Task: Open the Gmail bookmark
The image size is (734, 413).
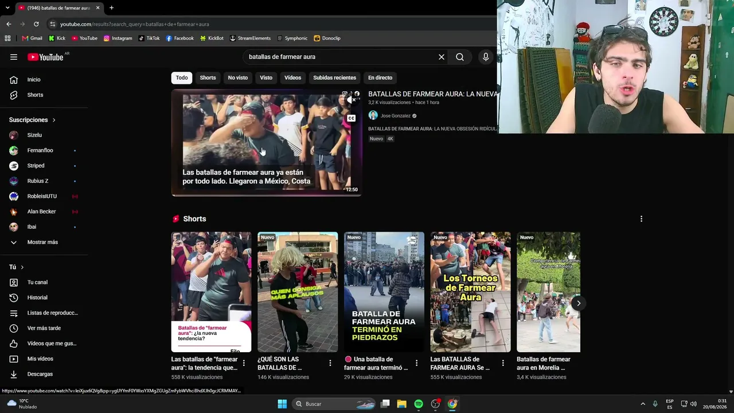Action: click(32, 38)
